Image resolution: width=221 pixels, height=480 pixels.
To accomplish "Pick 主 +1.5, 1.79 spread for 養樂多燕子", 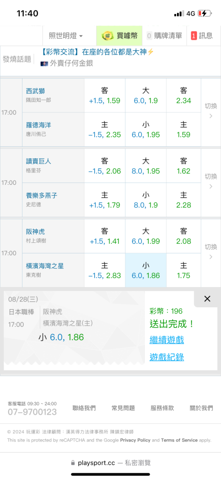I will coord(105,200).
